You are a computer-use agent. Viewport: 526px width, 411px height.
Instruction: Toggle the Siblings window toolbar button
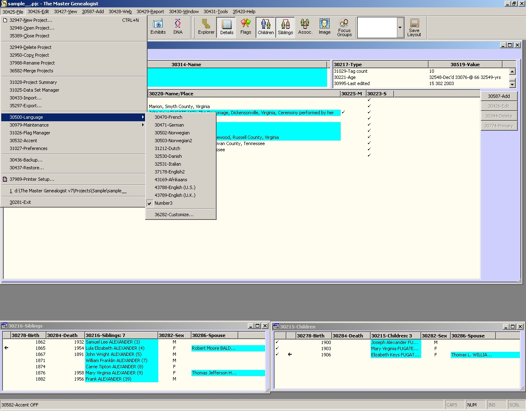point(285,27)
